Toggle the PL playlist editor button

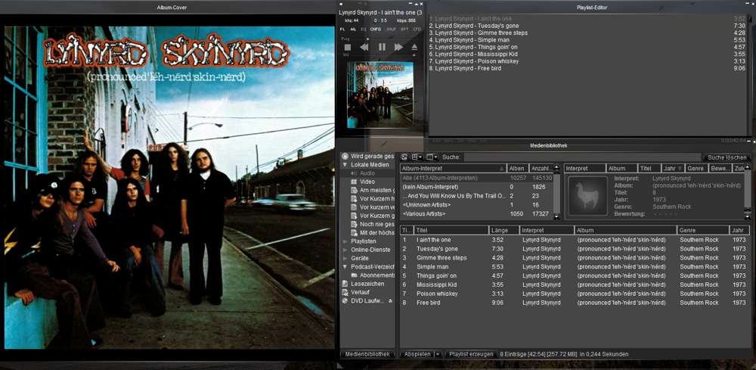342,29
